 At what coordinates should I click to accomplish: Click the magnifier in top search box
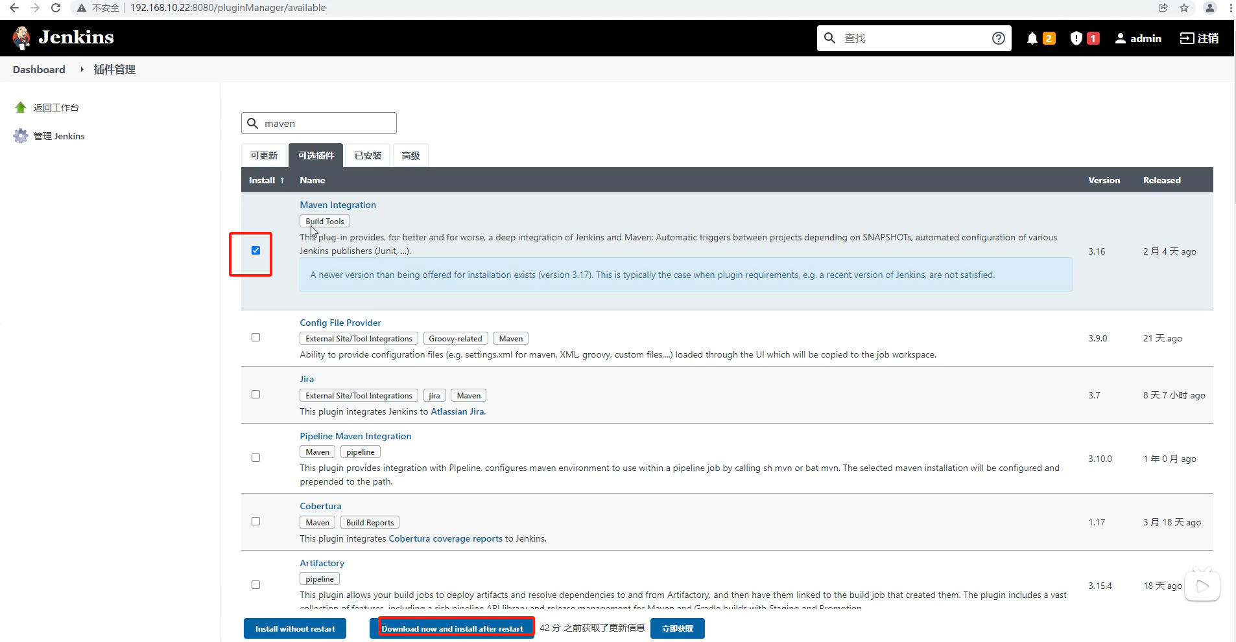pyautogui.click(x=829, y=38)
